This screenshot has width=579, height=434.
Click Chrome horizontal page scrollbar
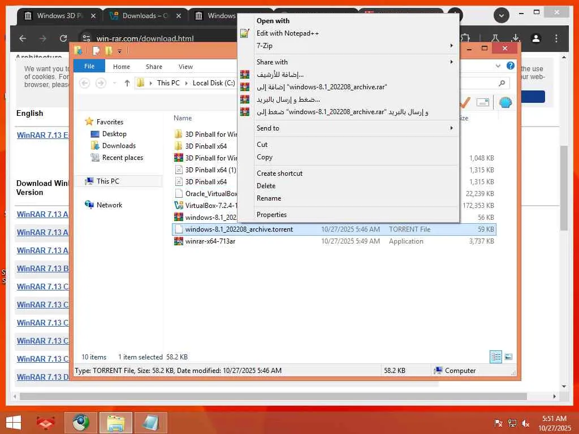tap(273, 396)
